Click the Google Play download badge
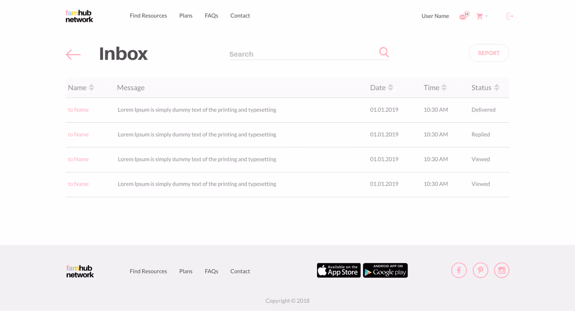The height and width of the screenshot is (311, 575). (385, 270)
